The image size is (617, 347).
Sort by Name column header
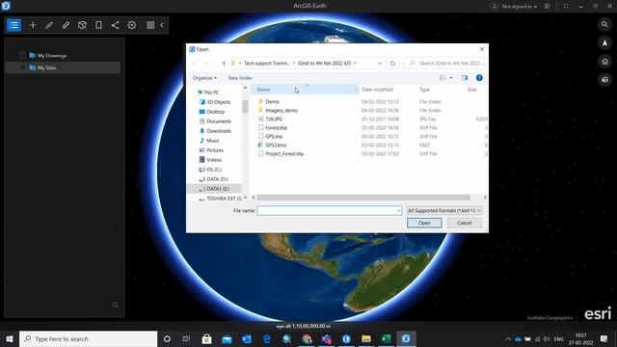pyautogui.click(x=306, y=90)
